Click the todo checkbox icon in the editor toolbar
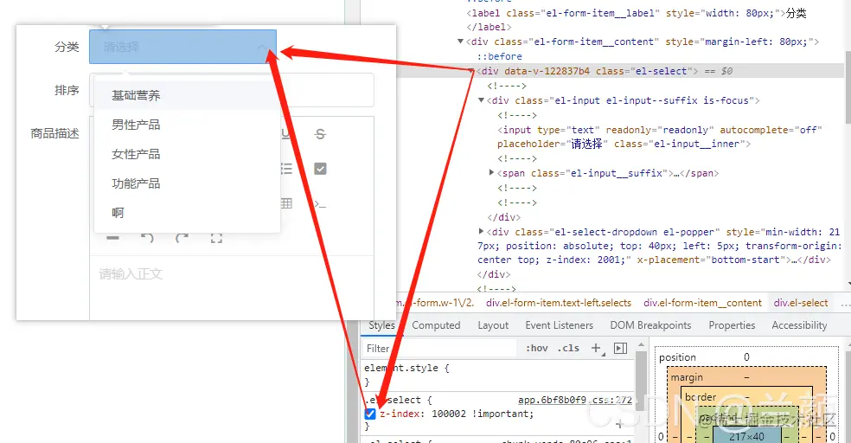This screenshot has height=443, width=851. 320,169
